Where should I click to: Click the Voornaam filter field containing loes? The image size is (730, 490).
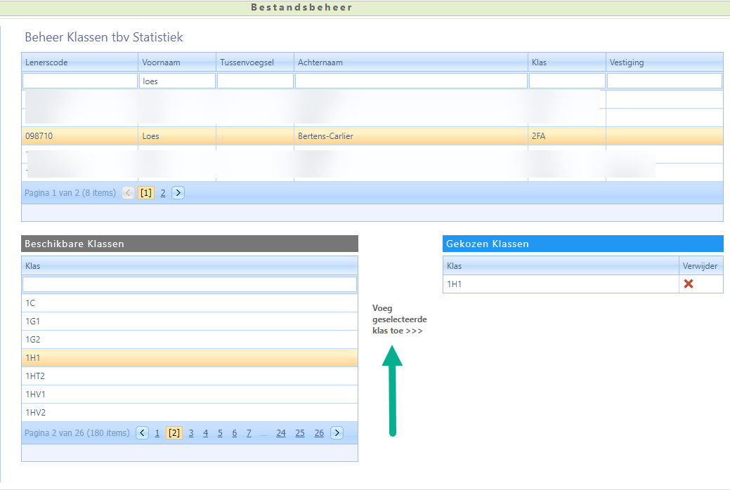pyautogui.click(x=177, y=81)
